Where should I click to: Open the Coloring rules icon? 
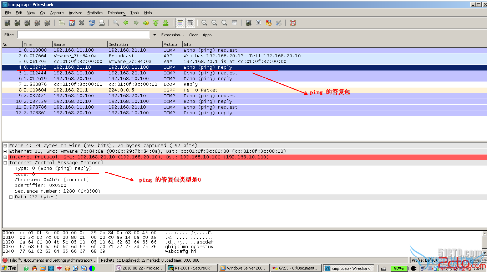point(269,23)
